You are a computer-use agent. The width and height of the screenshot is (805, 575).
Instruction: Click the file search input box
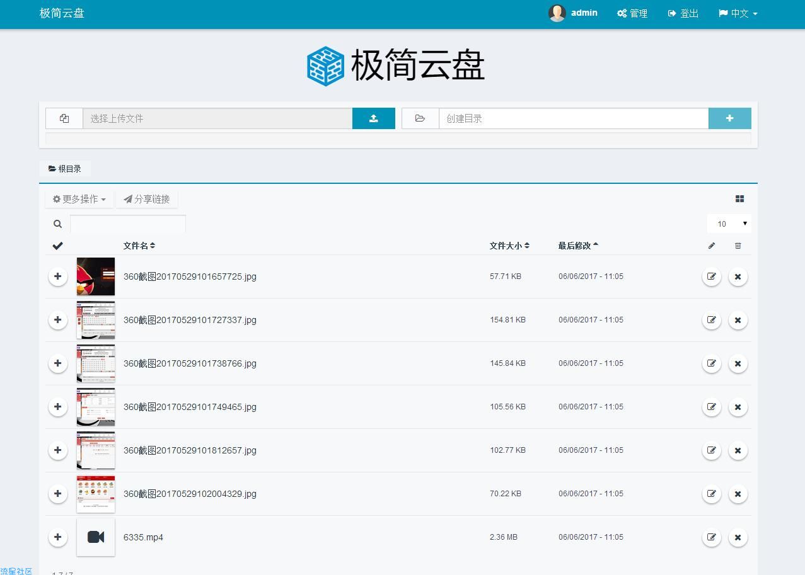[x=128, y=224]
